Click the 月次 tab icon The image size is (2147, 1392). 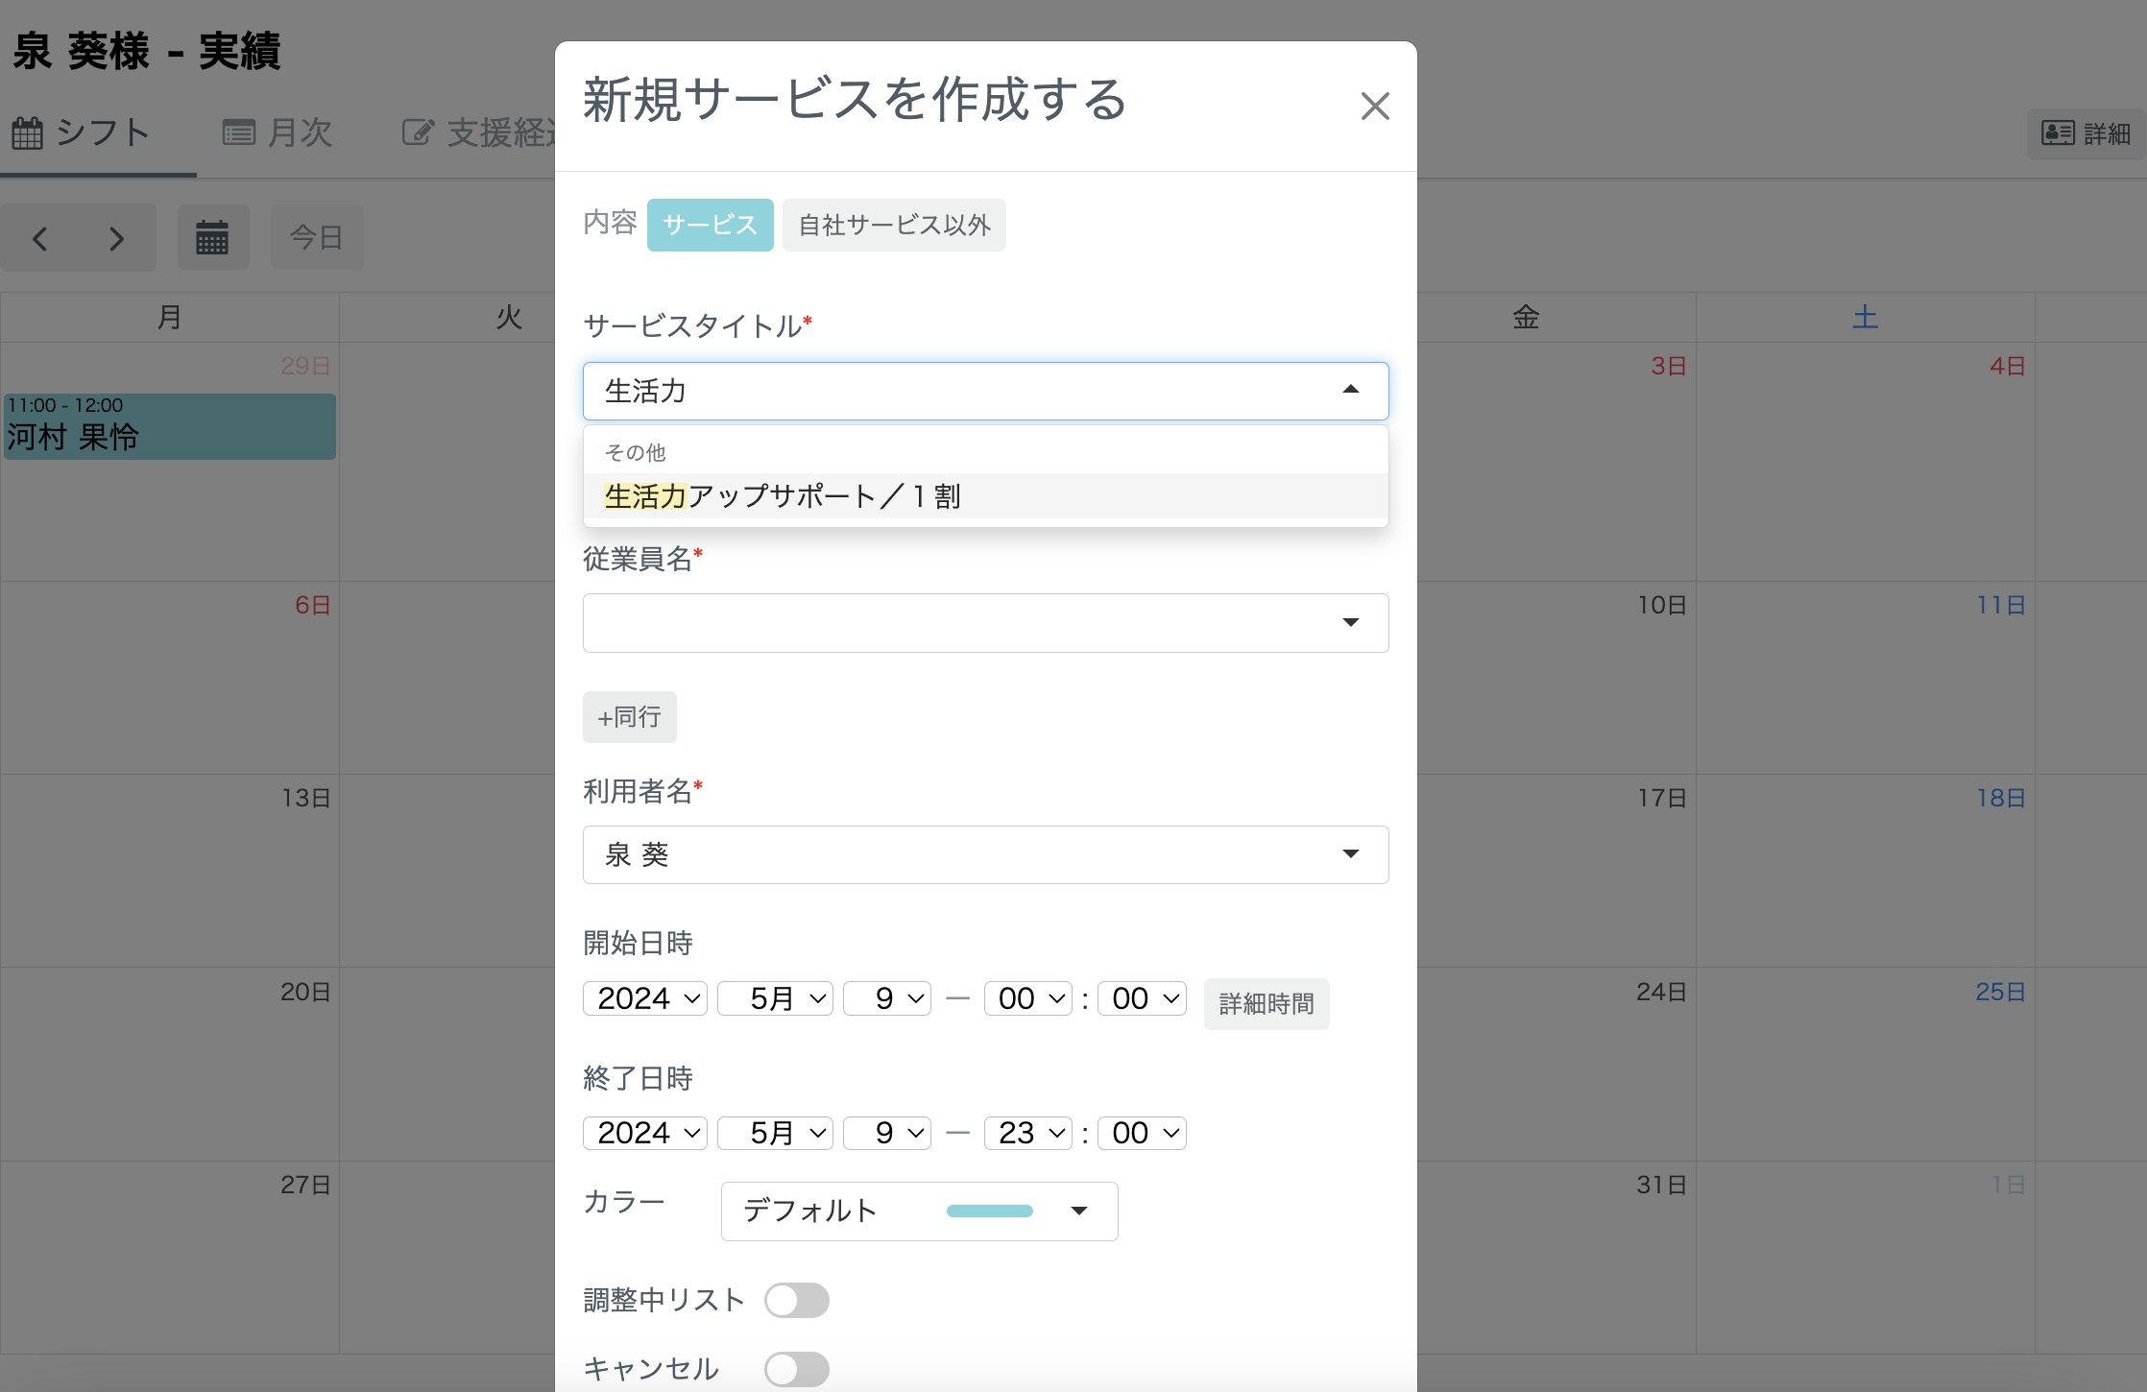[239, 132]
